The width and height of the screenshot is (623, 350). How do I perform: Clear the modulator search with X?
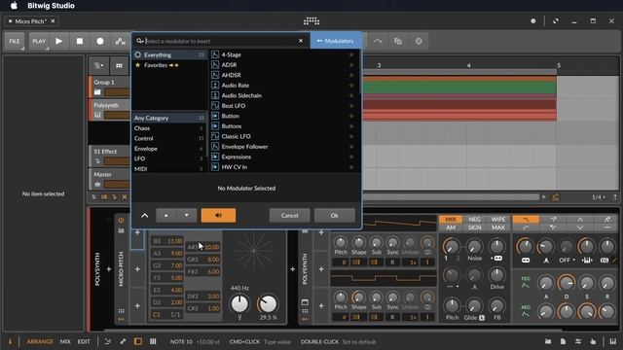click(x=301, y=41)
